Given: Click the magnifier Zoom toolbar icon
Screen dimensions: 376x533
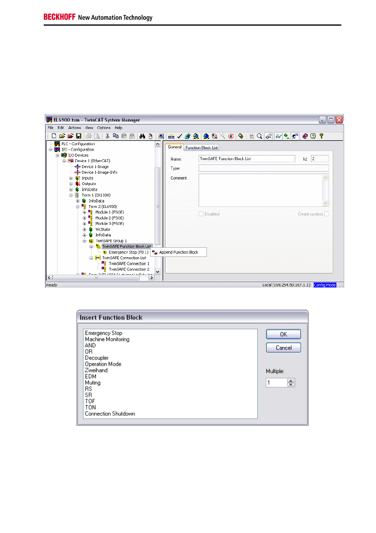Looking at the screenshot, I should point(259,136).
